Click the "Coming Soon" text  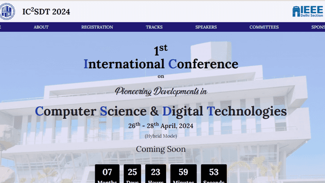161,149
